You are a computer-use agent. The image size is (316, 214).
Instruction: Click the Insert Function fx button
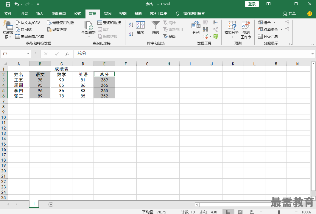coord(67,54)
